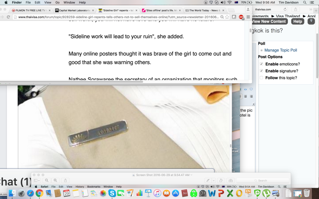Screen dimensions: 319x199
Task: Click Tim Davidson user menu
Action: tap(288, 2)
